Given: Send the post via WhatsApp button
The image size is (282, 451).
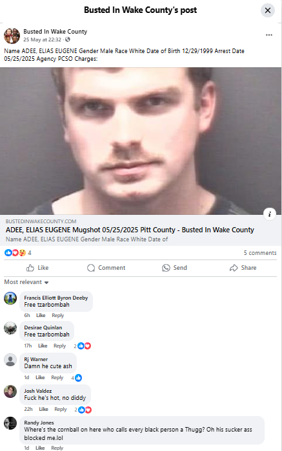Looking at the screenshot, I should click(x=174, y=268).
